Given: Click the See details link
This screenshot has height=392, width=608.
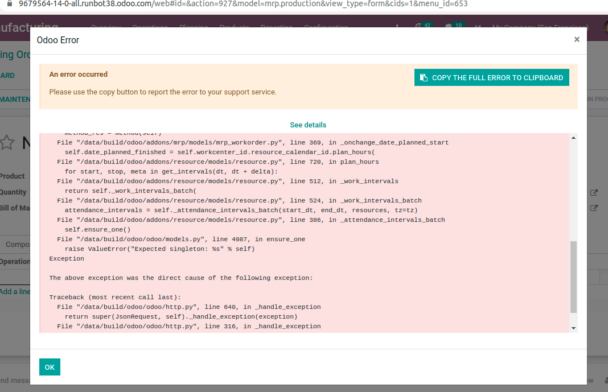Looking at the screenshot, I should tap(308, 125).
